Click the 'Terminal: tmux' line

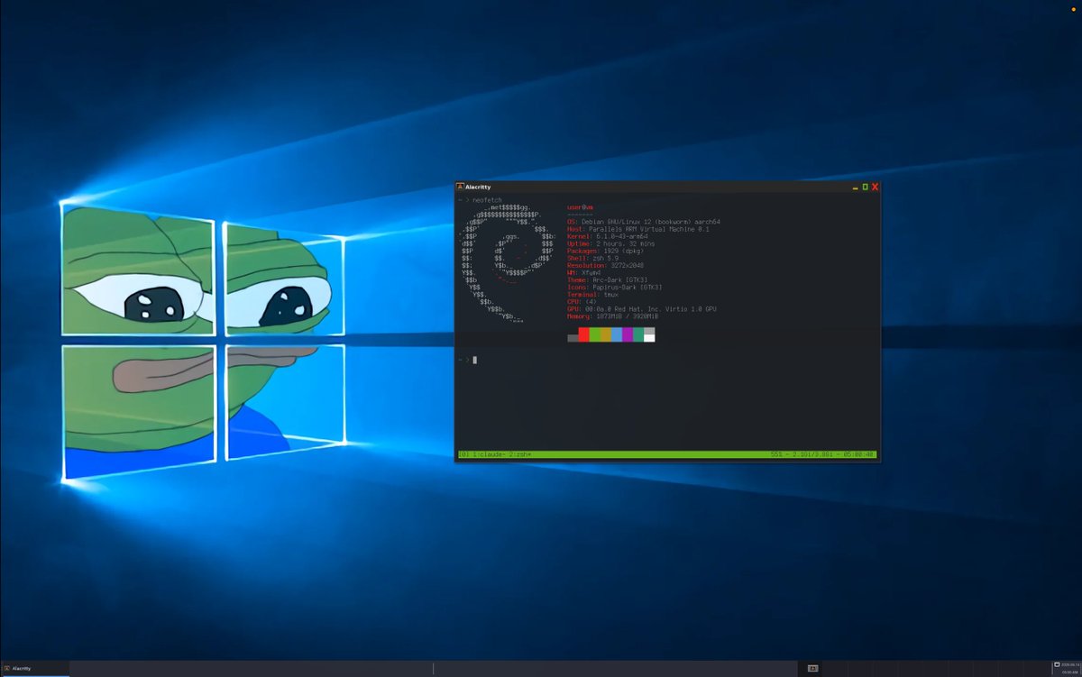pos(593,295)
